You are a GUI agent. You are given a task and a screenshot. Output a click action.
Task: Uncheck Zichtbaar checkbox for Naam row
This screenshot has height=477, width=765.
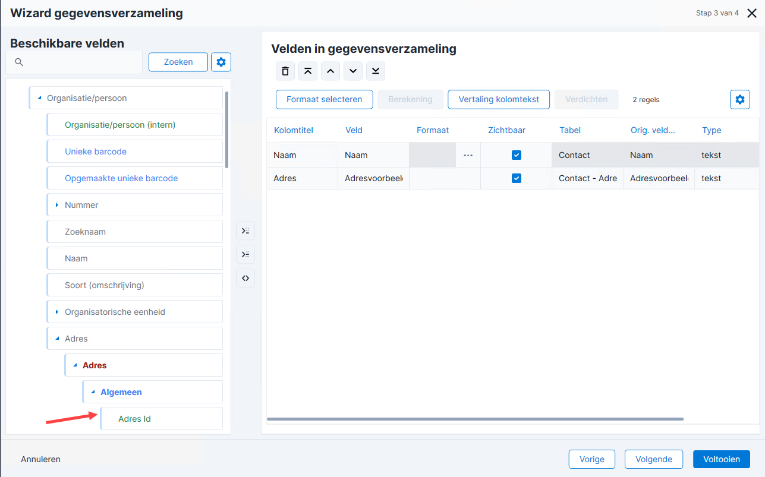[517, 155]
